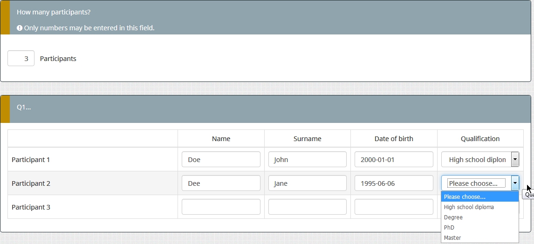Open Participant 1 qualification dropdown arrow

(x=515, y=159)
